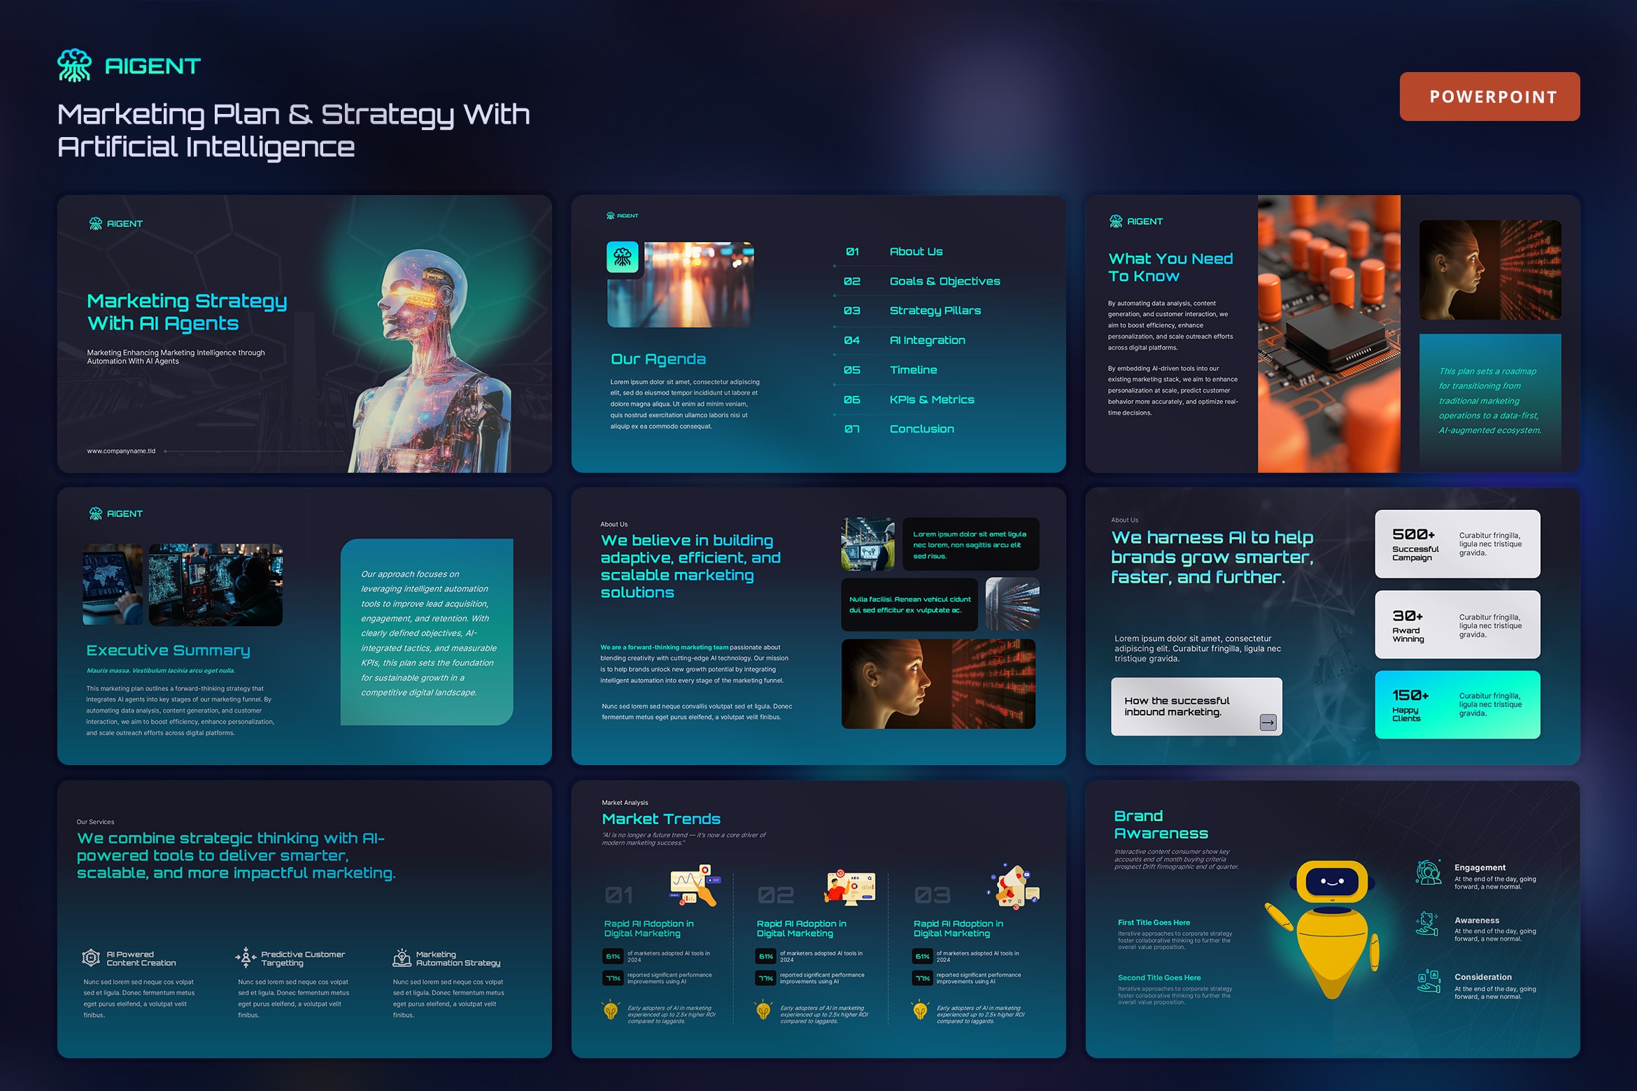The image size is (1637, 1091).
Task: Click the SEO illustration above Market Trends column 02
Action: click(850, 887)
